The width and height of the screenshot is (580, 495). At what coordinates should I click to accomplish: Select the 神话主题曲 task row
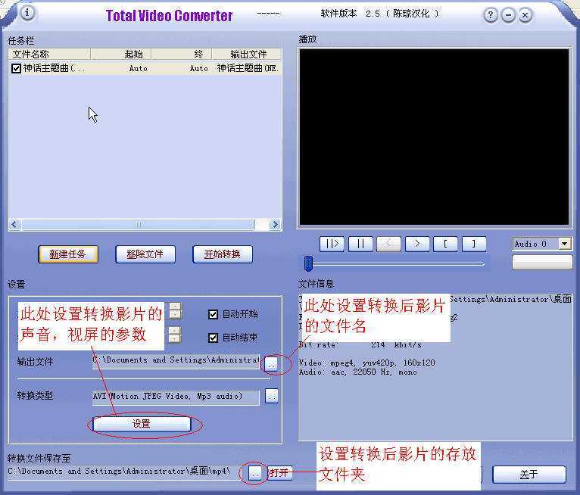point(145,68)
